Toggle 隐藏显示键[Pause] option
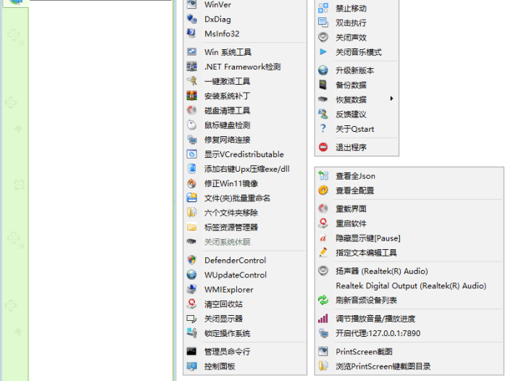508x381 pixels. point(409,238)
